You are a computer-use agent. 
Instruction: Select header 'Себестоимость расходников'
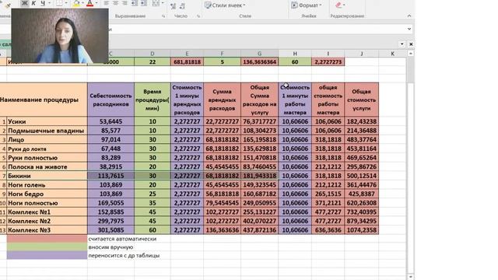coord(110,100)
